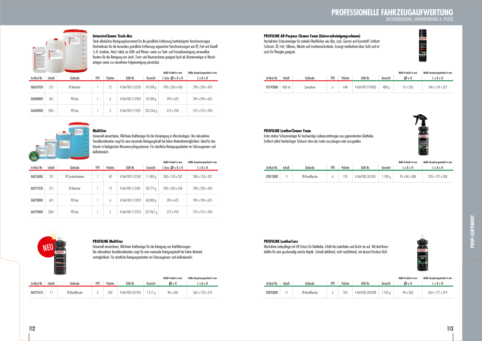
Task: Click EAN number 4 064700 512962
Action: point(130,99)
